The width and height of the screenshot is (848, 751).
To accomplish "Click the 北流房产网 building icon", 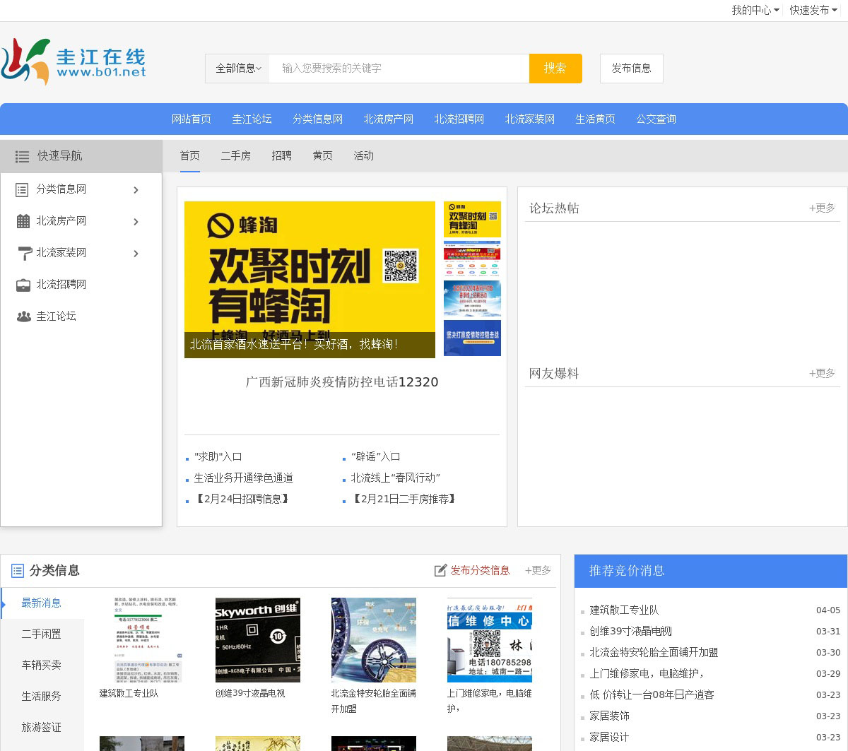I will (23, 221).
